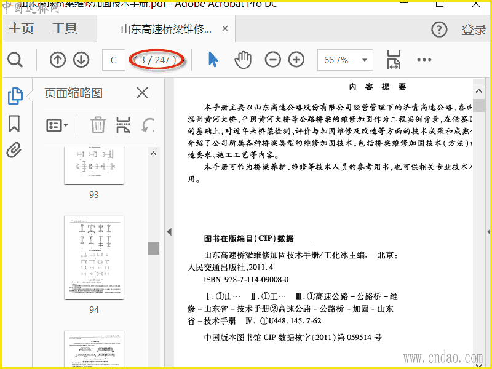Viewport: 492px width, 369px height.
Task: Close the 山东高速桥梁维修 document tab
Action: click(225, 28)
